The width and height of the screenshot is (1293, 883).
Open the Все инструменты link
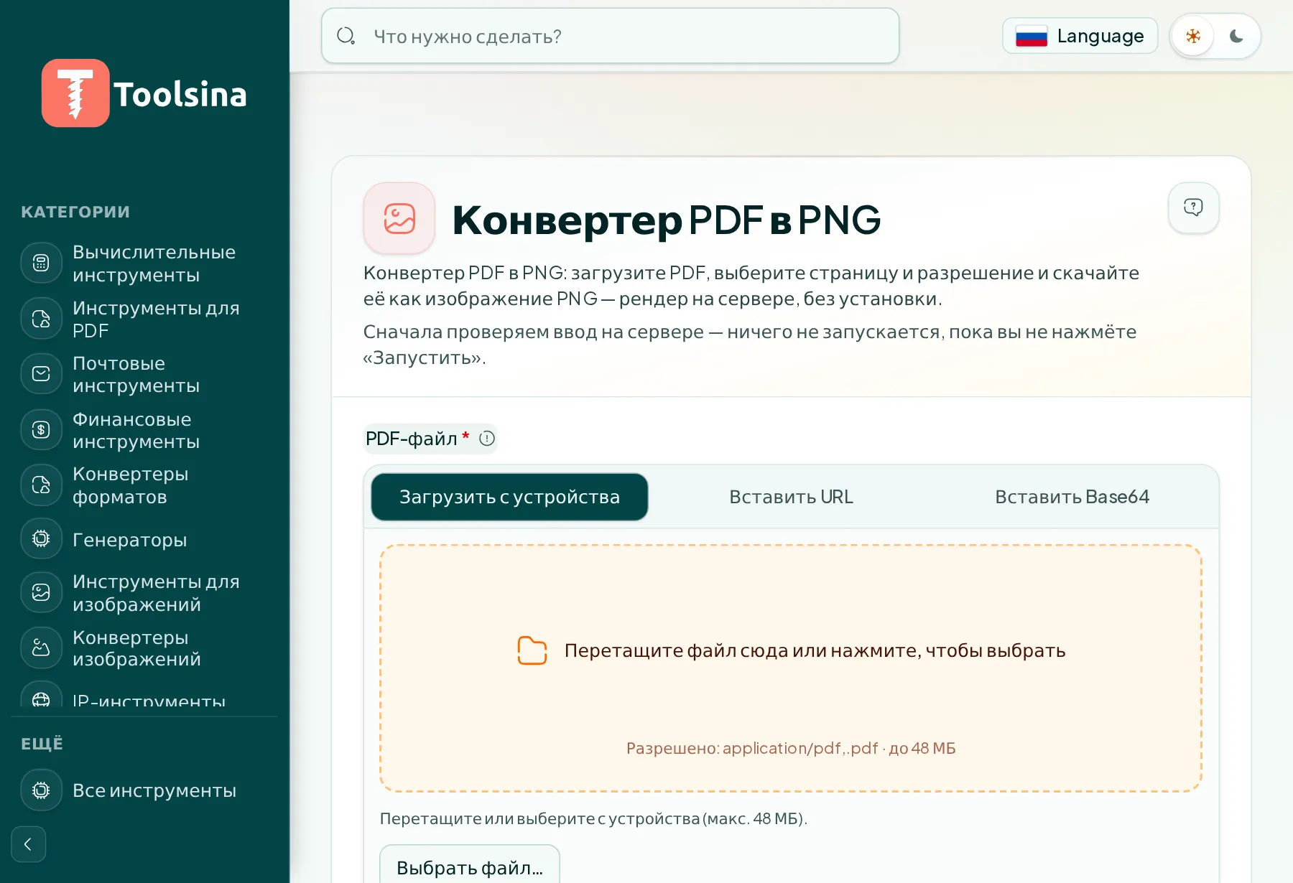pos(154,790)
